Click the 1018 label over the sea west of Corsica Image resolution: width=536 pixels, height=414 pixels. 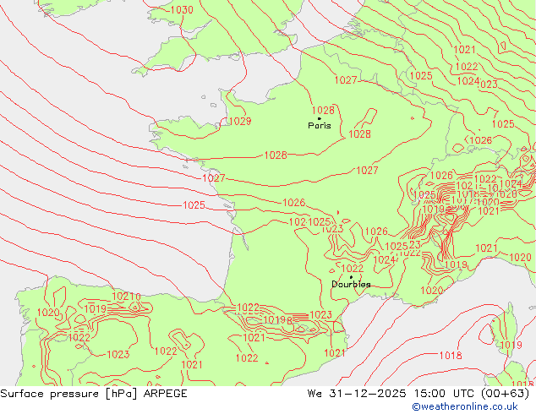coord(451,356)
